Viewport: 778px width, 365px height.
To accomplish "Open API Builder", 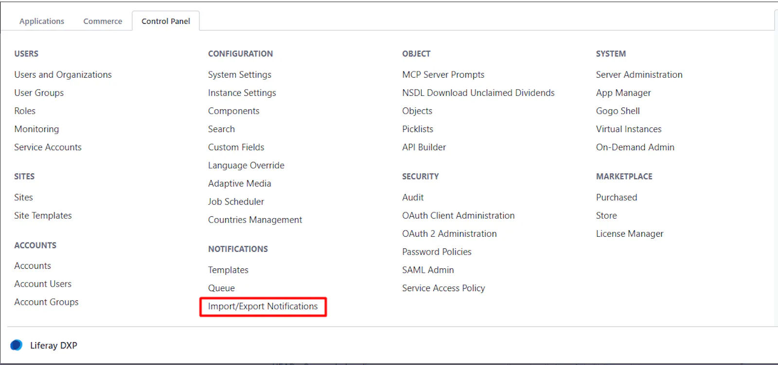I will (x=424, y=147).
